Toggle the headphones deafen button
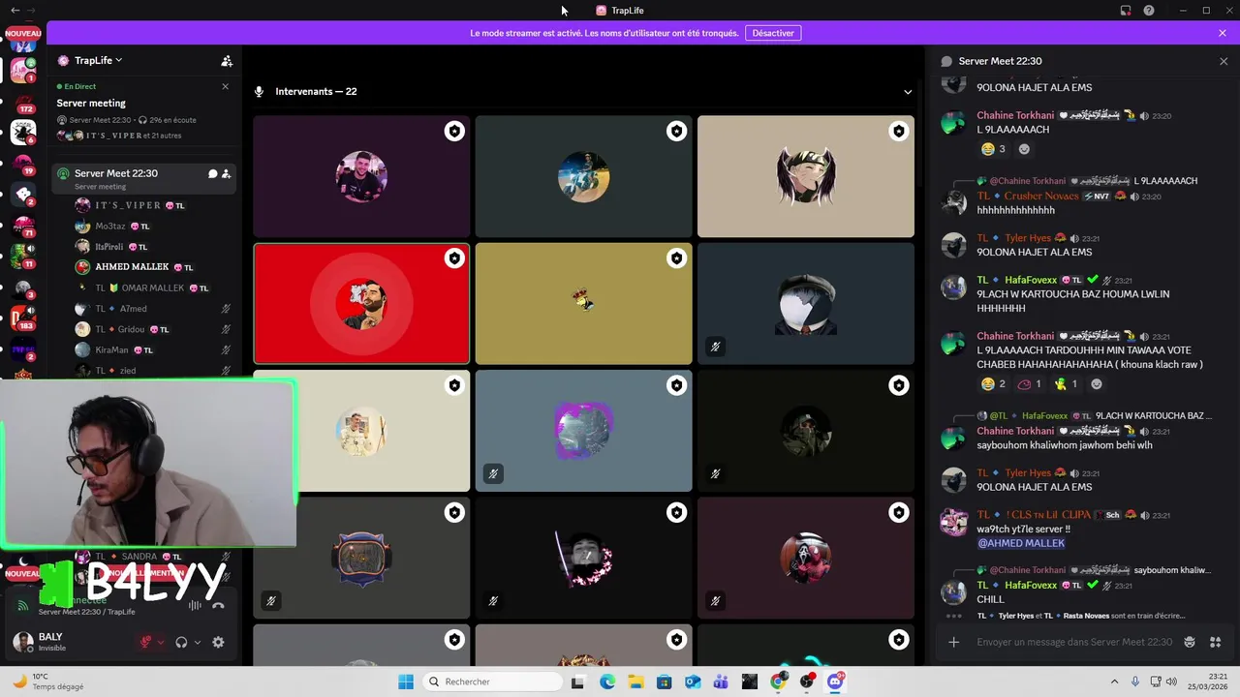1240x697 pixels. click(x=181, y=642)
